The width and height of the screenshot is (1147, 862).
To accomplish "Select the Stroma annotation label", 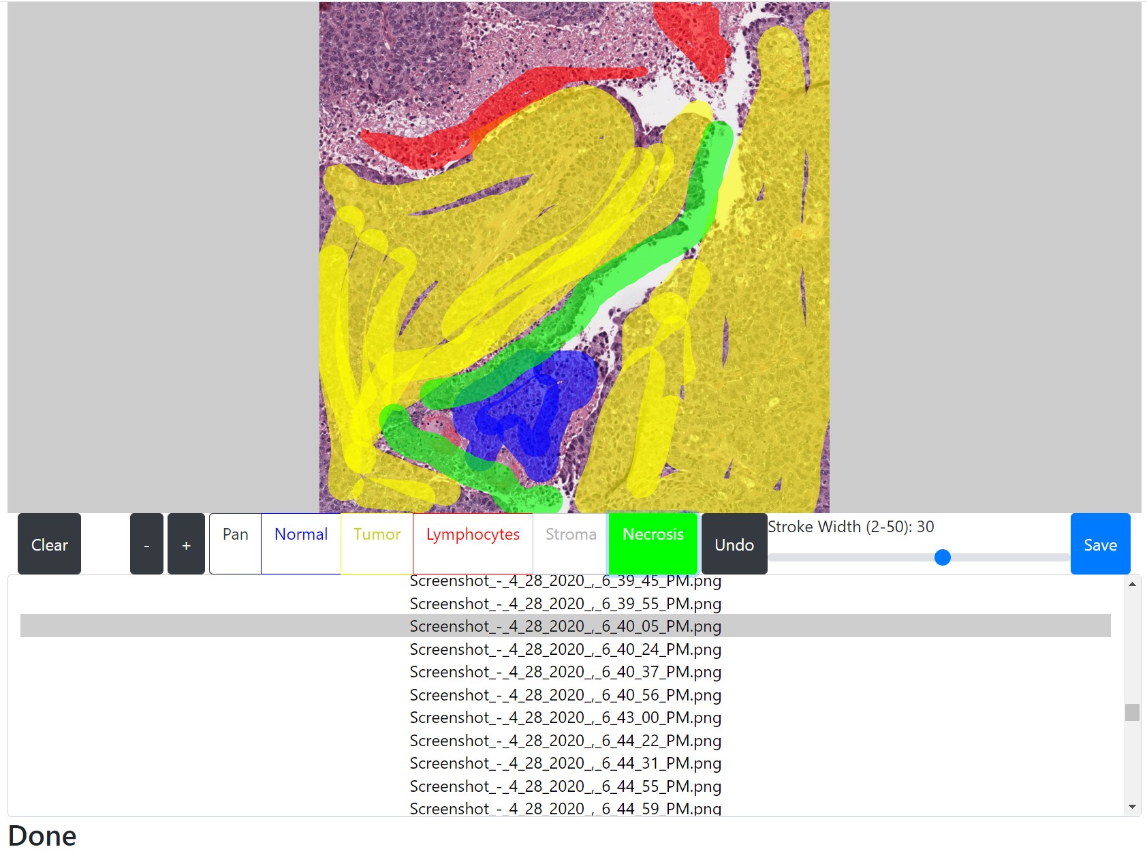I will pyautogui.click(x=571, y=544).
